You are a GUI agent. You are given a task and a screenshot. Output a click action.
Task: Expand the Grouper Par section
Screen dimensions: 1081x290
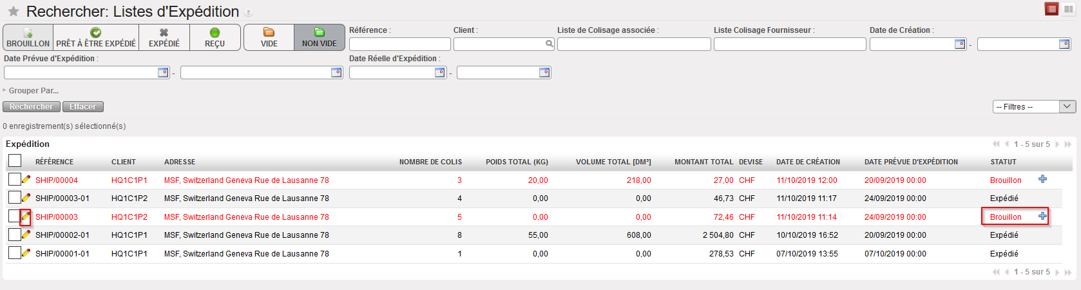pos(32,91)
